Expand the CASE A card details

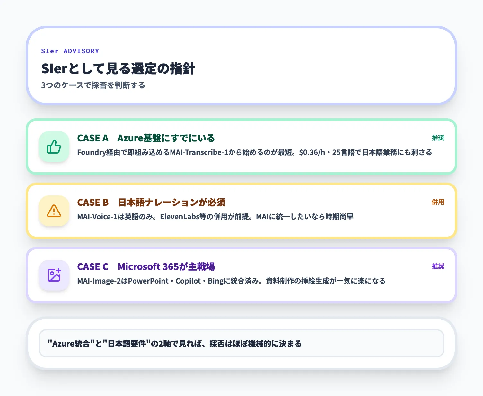coord(241,147)
